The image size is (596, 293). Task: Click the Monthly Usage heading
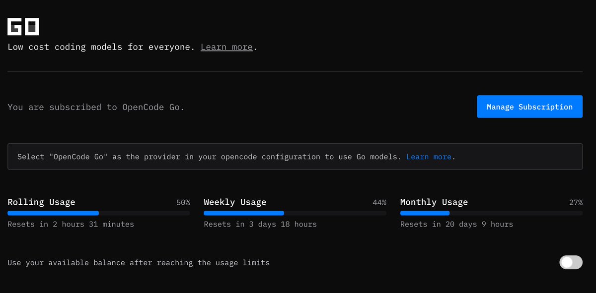click(434, 202)
